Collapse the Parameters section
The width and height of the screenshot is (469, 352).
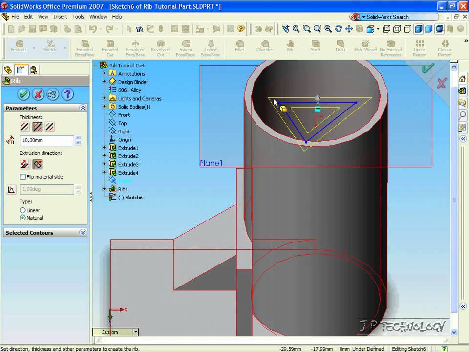pos(83,108)
